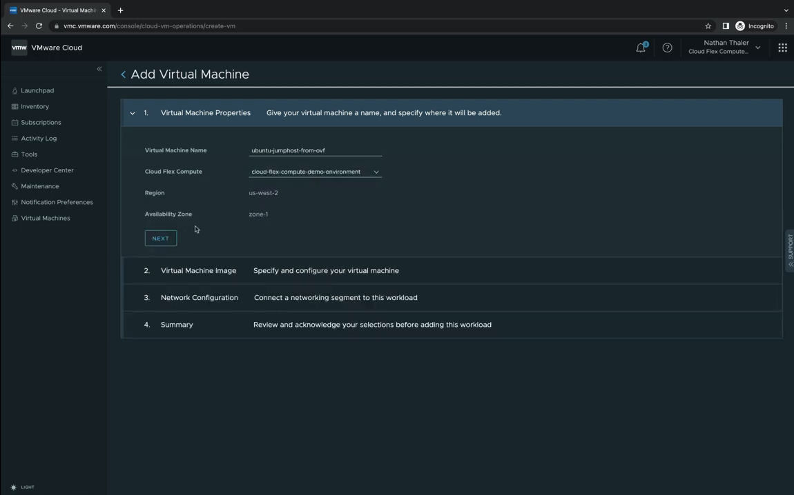Click the Tools briefcase icon
The height and width of the screenshot is (495, 794).
click(14, 154)
